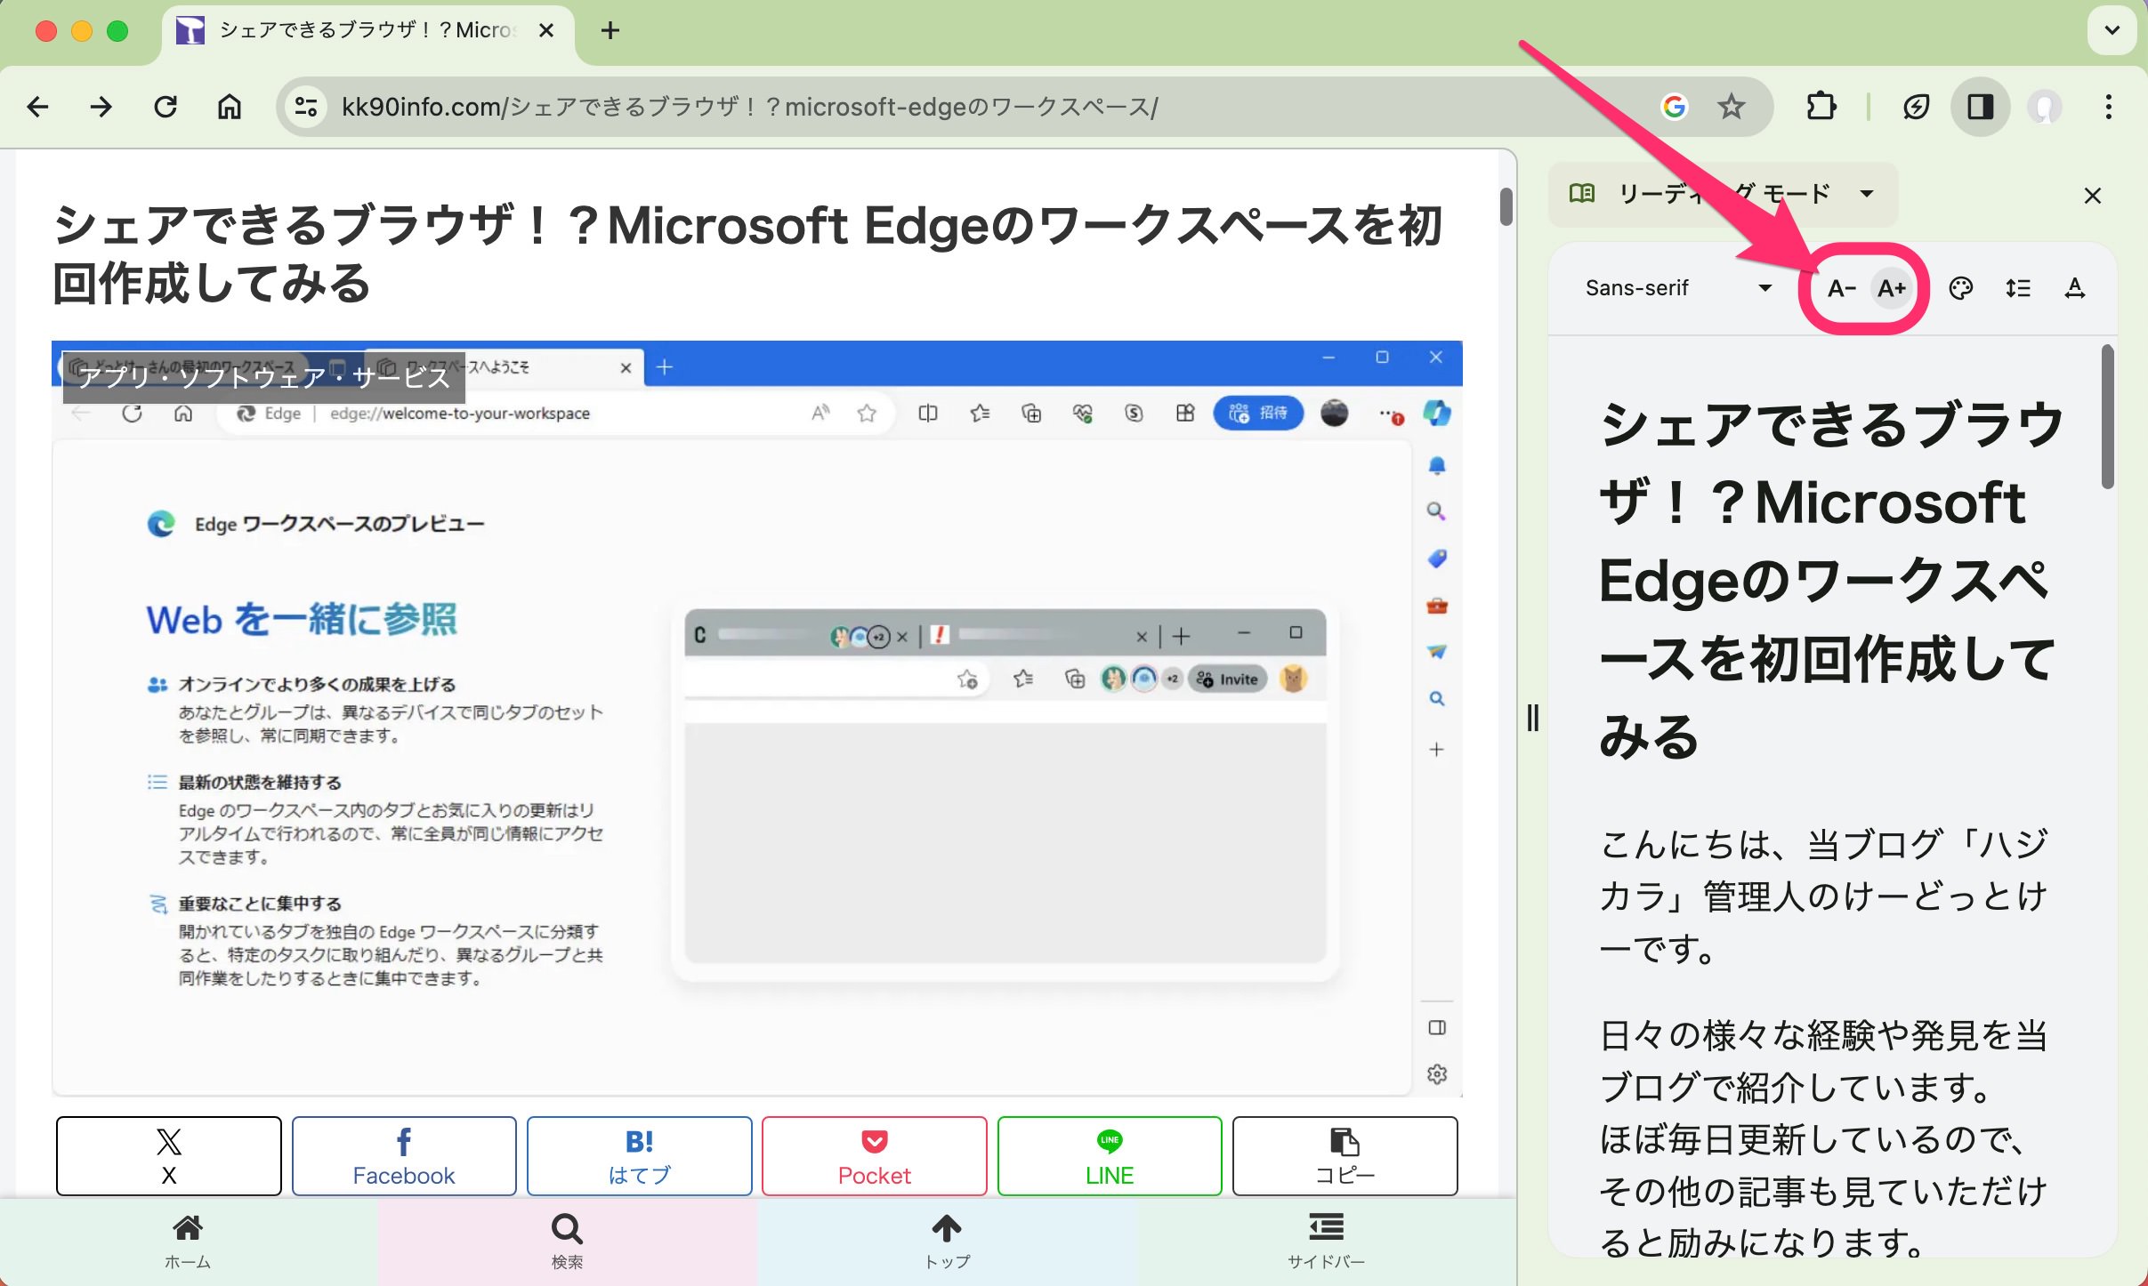Reload the current page
Screen dimensions: 2148x1286
[x=166, y=107]
